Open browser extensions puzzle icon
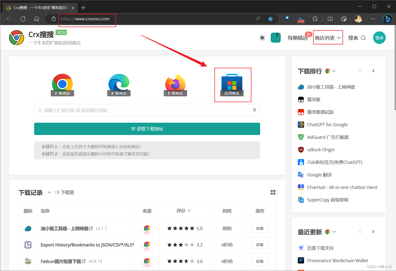The image size is (396, 271). (x=315, y=19)
